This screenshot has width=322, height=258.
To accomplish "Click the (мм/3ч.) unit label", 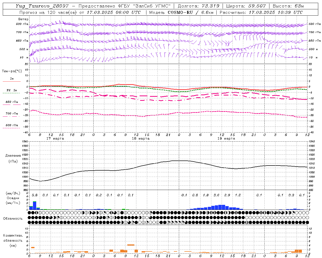I will point(13,193).
